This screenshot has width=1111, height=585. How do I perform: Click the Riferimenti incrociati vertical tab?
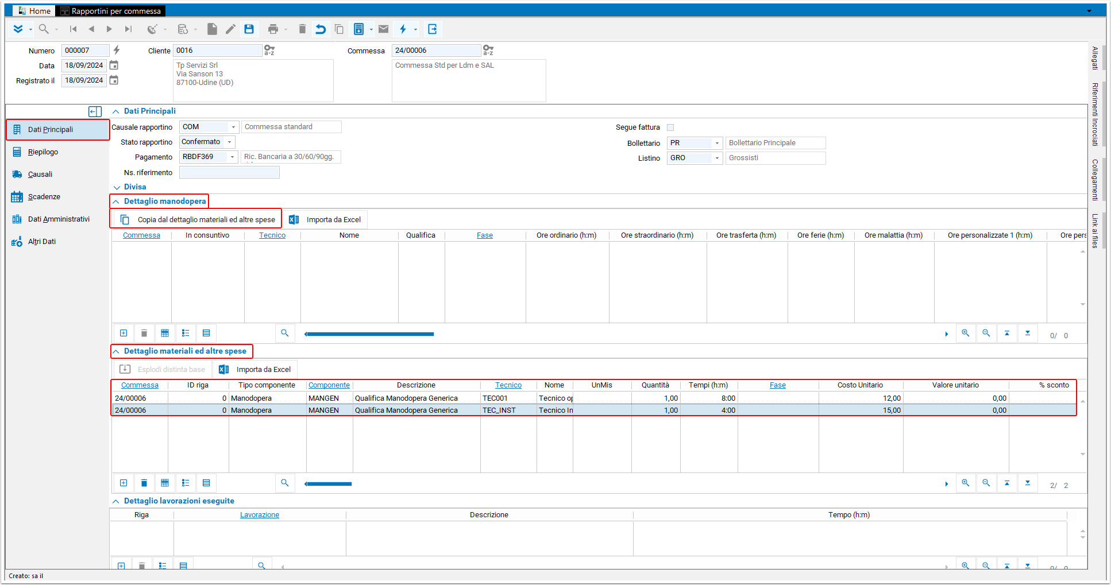[x=1095, y=114]
